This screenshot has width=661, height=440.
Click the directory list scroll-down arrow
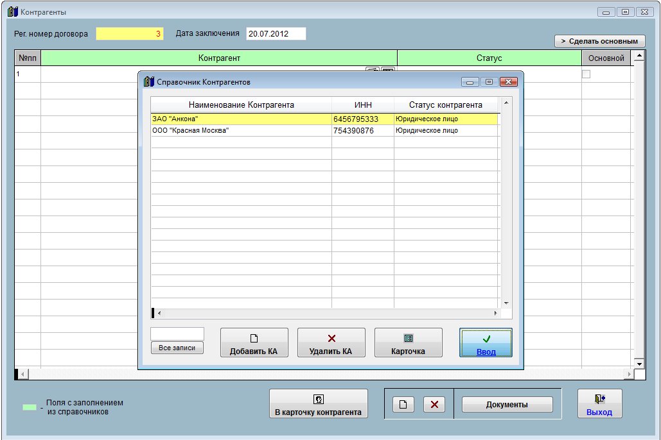(x=506, y=303)
